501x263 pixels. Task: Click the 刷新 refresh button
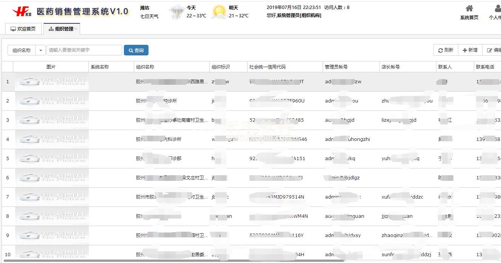coord(446,50)
